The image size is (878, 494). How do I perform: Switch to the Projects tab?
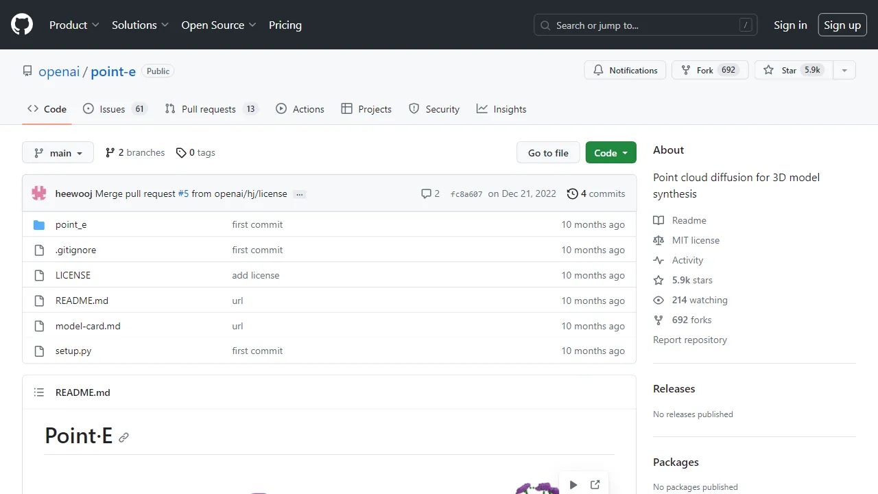(x=366, y=109)
